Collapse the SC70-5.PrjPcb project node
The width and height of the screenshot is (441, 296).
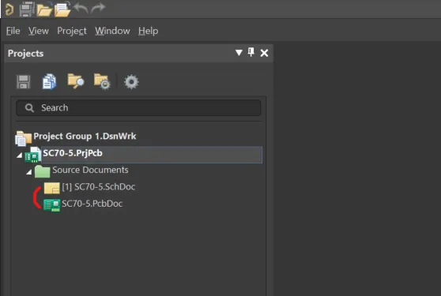click(x=20, y=155)
